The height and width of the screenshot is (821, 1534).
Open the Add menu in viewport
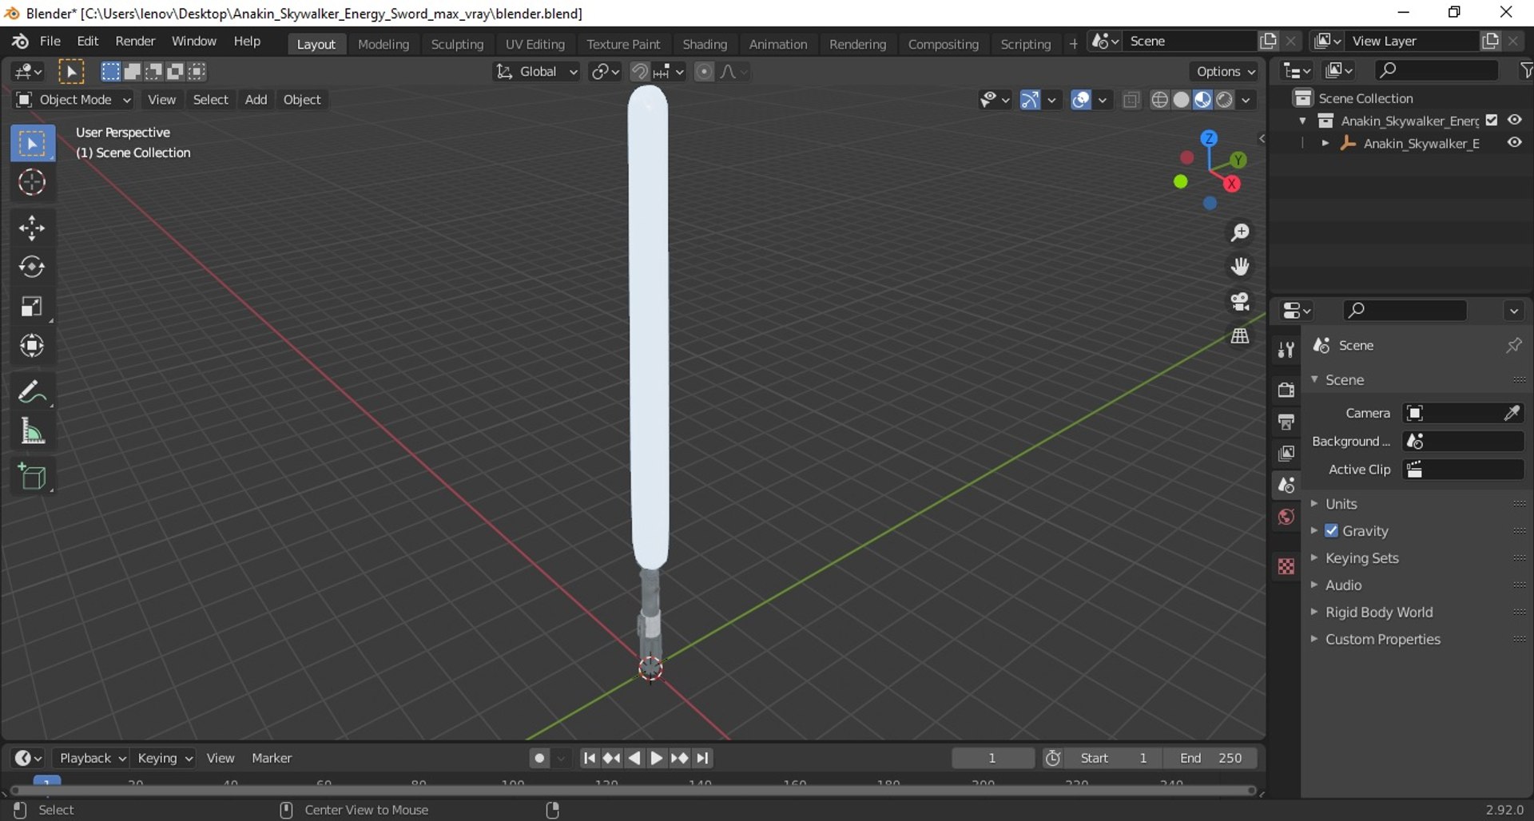[256, 100]
